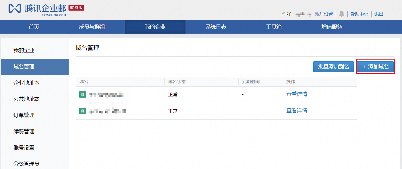Image resolution: width=402 pixels, height=169 pixels.
Task: Click the notification bell icon
Action: pyautogui.click(x=342, y=14)
